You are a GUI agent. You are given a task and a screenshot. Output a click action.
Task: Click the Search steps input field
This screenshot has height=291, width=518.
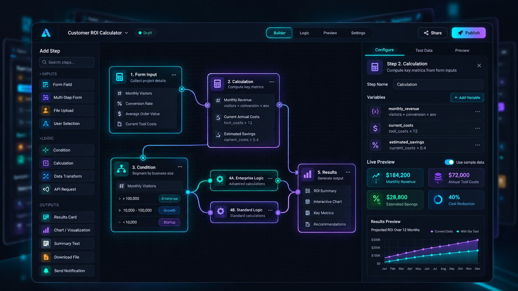(x=67, y=62)
